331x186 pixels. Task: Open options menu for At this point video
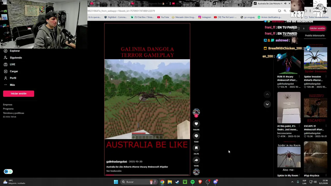pos(299,126)
